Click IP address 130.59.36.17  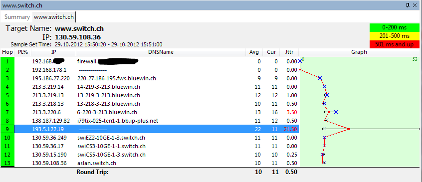[x=48, y=146]
